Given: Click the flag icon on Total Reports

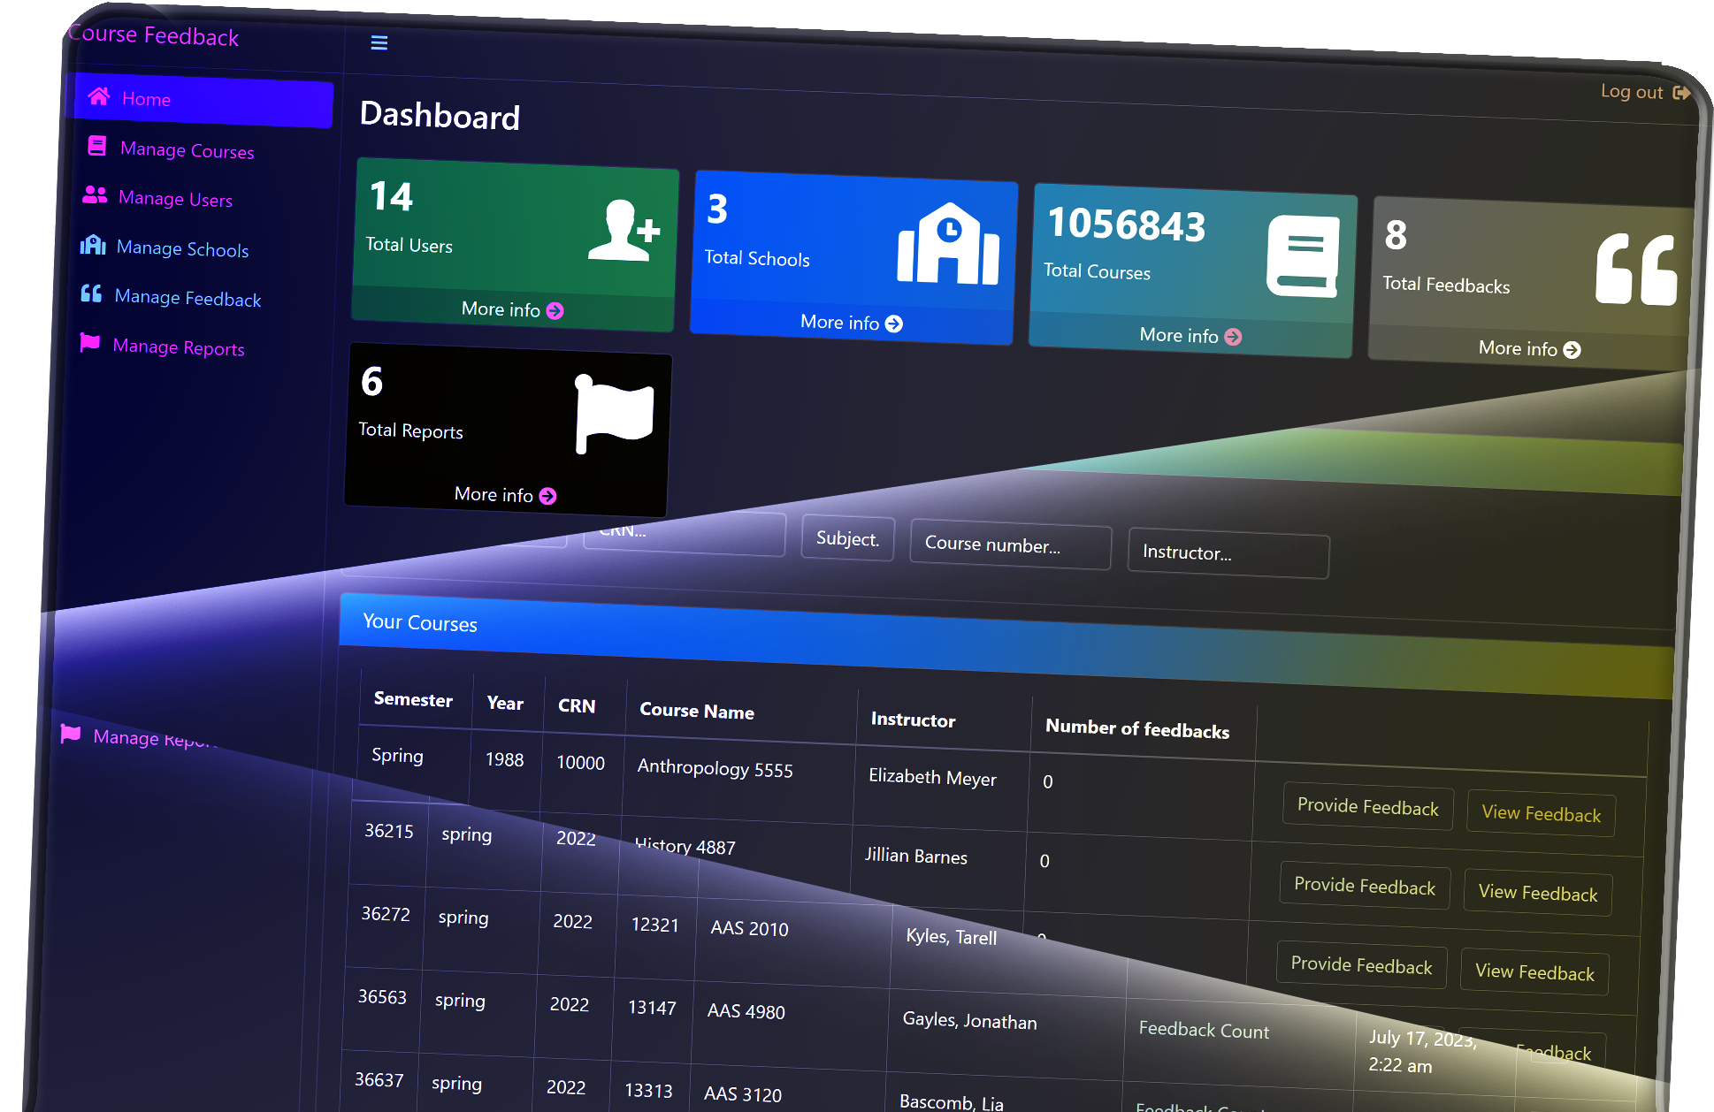Looking at the screenshot, I should [x=613, y=412].
